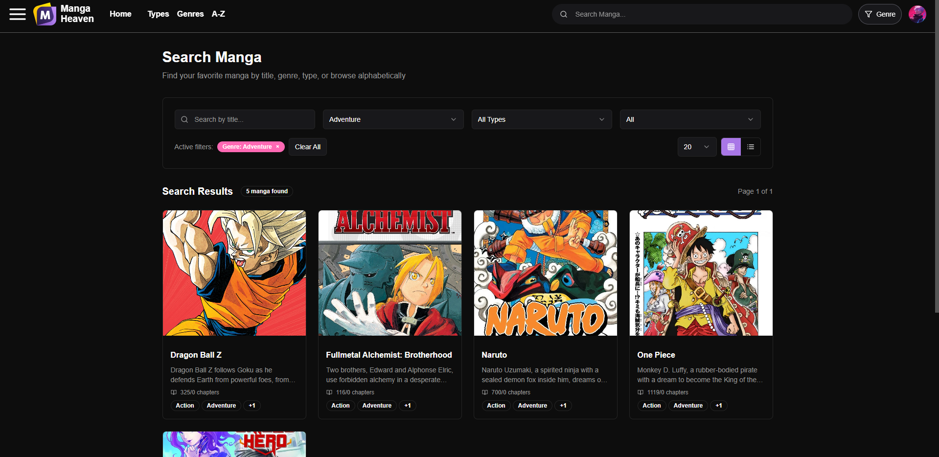Image resolution: width=939 pixels, height=457 pixels.
Task: Click Action tag on Dragon Ball Z
Action: tap(185, 406)
